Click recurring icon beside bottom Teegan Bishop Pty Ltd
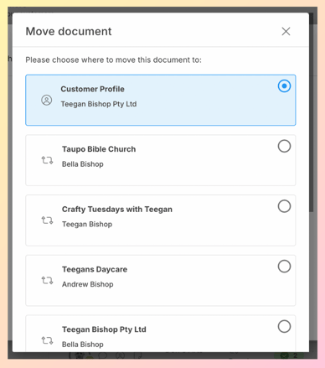Screen dimensions: 325x368 point(47,340)
